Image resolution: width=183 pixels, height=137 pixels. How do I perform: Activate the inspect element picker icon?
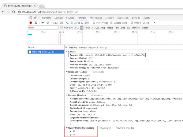point(31,18)
